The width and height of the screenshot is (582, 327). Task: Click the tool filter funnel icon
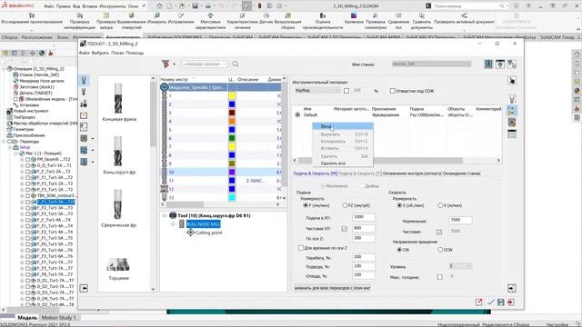[x=166, y=64]
